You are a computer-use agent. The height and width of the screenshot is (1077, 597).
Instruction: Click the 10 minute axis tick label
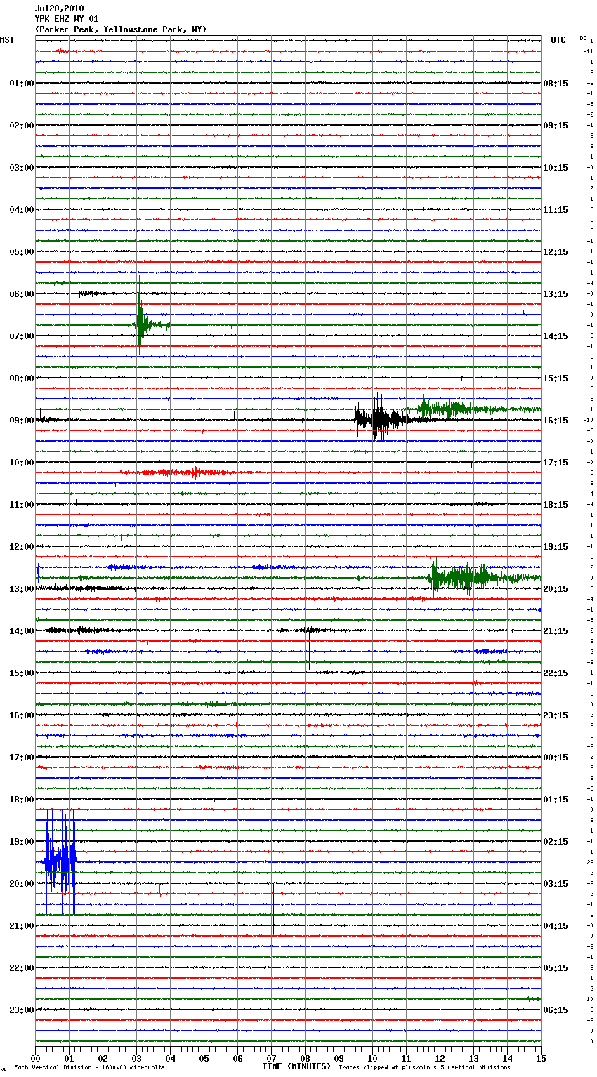pos(372,1057)
